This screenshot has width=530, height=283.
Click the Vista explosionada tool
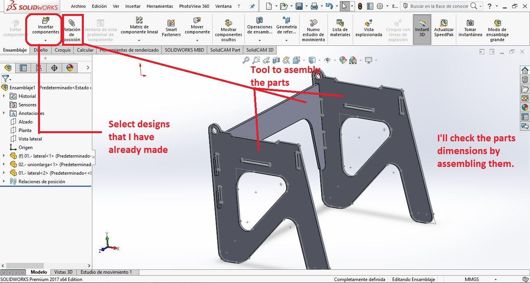pyautogui.click(x=369, y=28)
